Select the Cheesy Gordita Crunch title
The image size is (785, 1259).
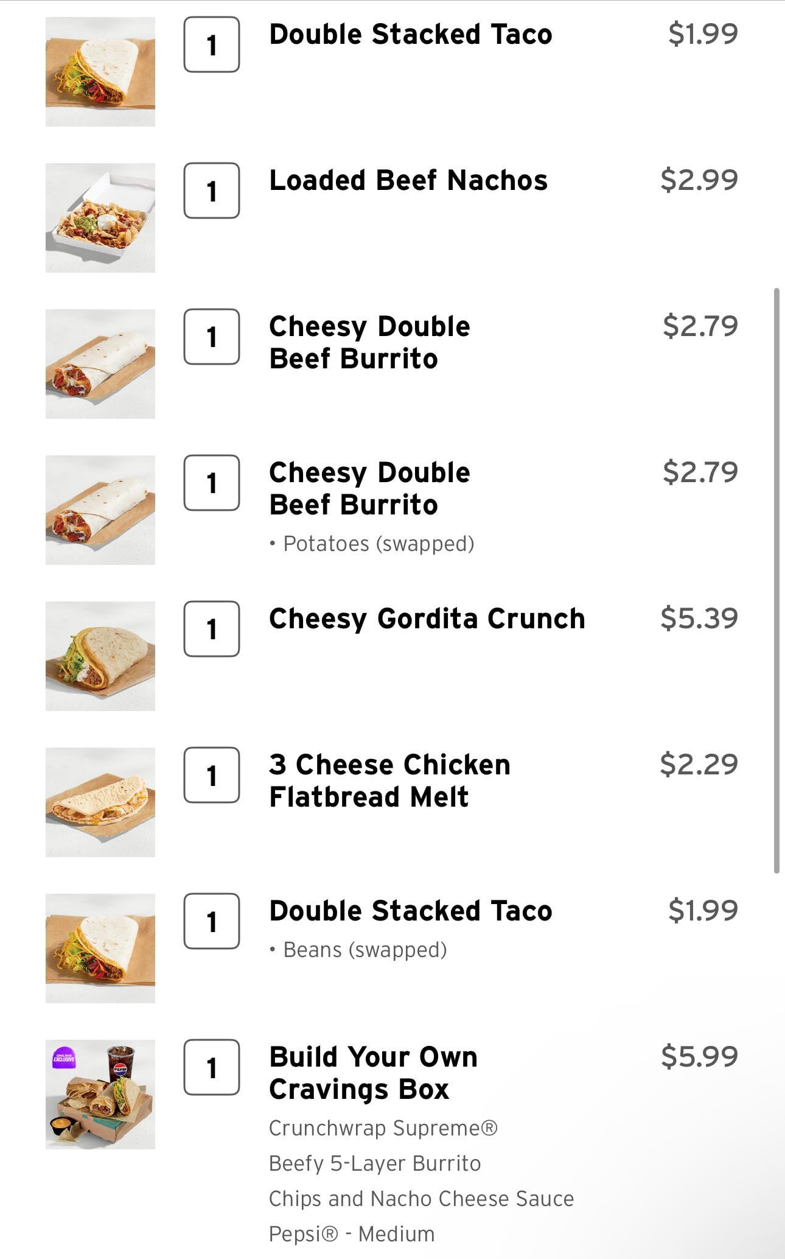tap(427, 619)
